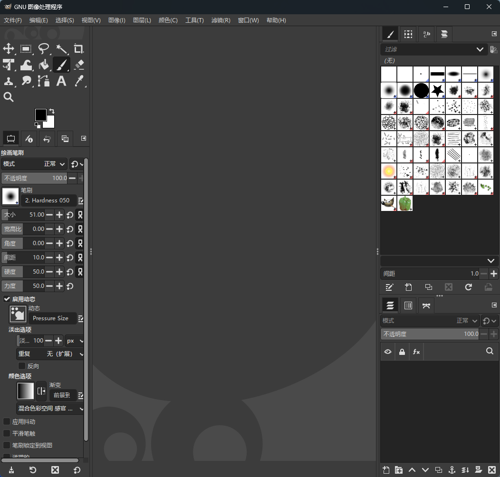Screen dimensions: 500x477
Task: Switch to the Channels tab
Action: point(408,305)
